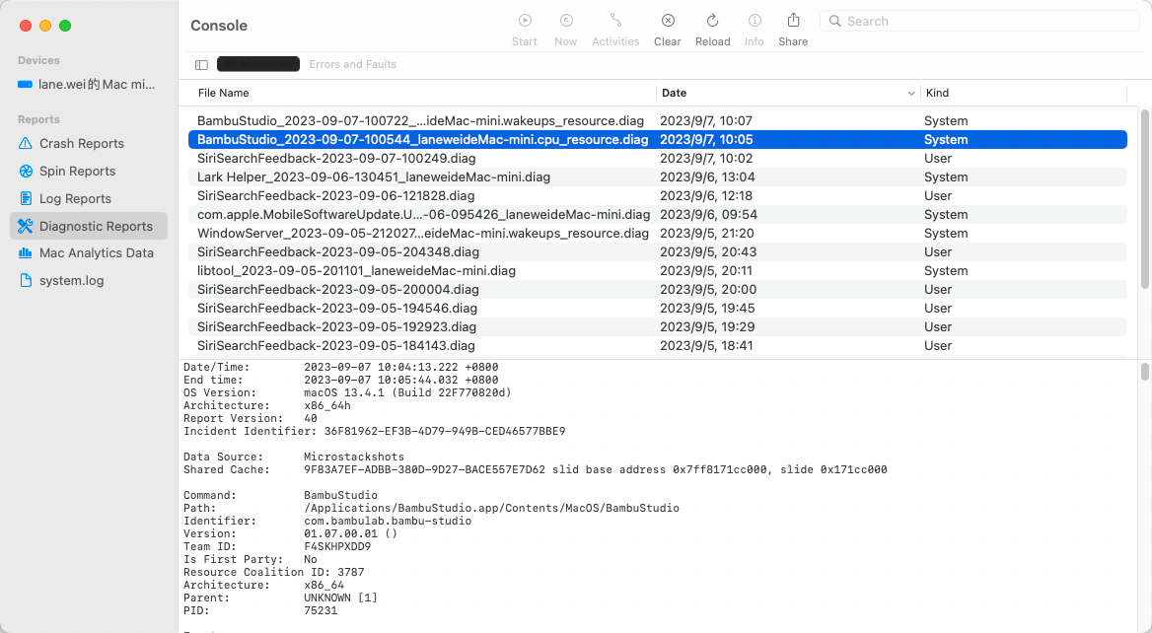Reload the report list
The height and width of the screenshot is (633, 1152).
click(x=713, y=21)
